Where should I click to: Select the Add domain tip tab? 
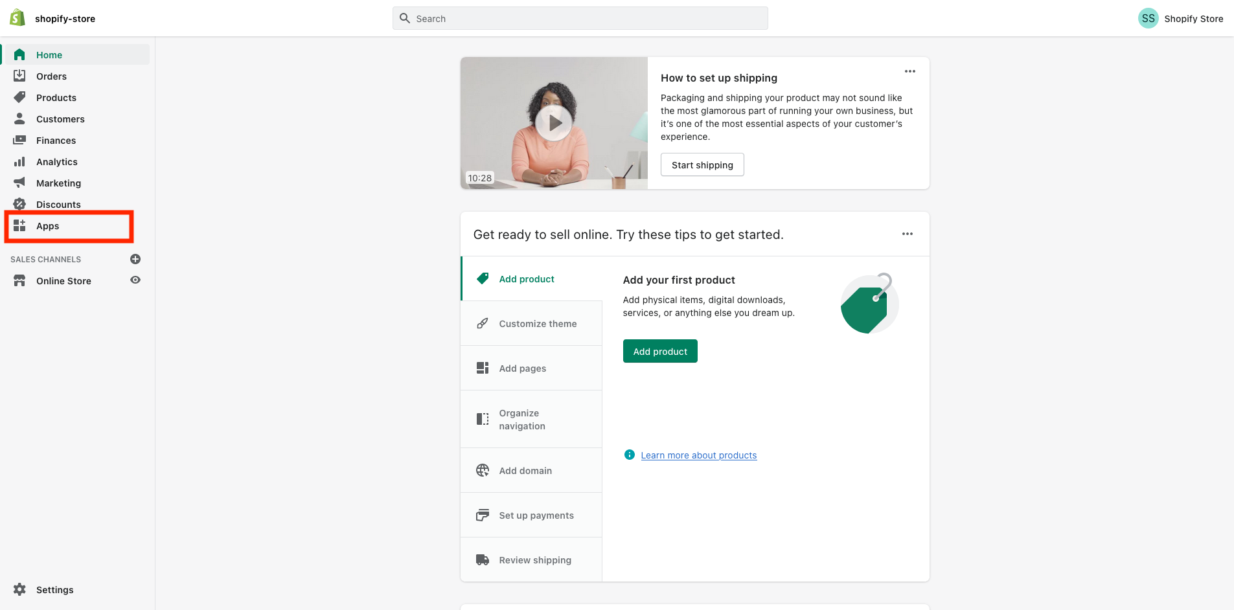coord(531,470)
